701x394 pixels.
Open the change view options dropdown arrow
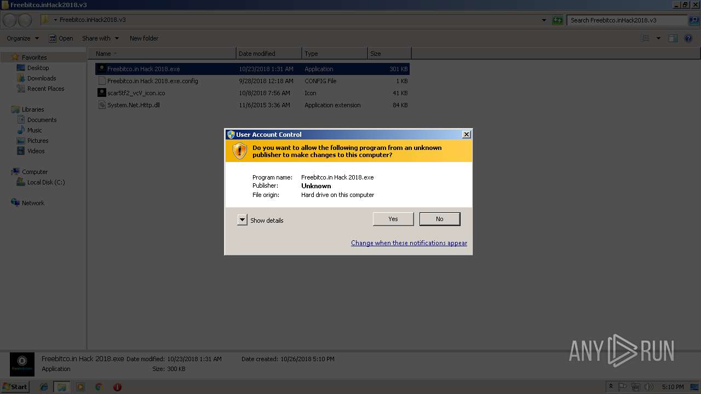[x=658, y=38]
